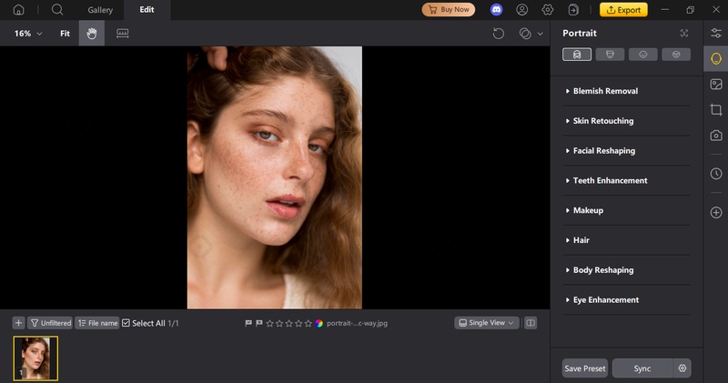Open the user account profile icon
The height and width of the screenshot is (383, 728).
click(522, 10)
